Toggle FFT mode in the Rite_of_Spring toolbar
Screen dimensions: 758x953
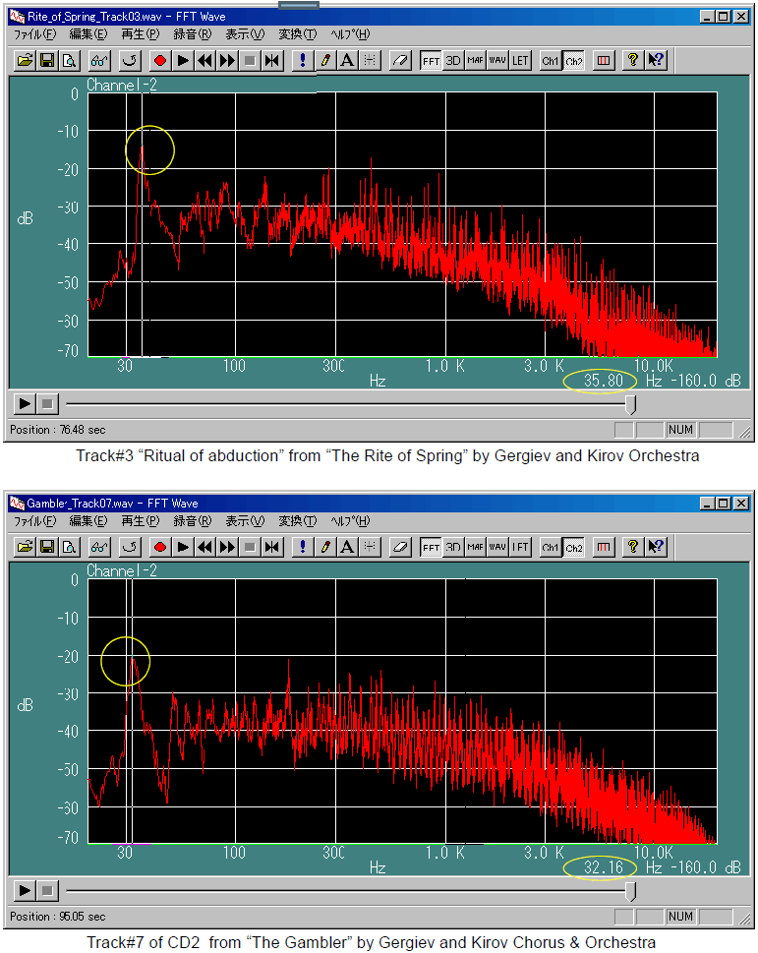431,60
